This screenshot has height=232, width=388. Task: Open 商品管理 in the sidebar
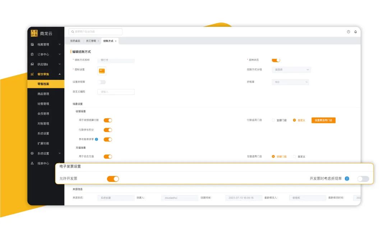pyautogui.click(x=43, y=94)
